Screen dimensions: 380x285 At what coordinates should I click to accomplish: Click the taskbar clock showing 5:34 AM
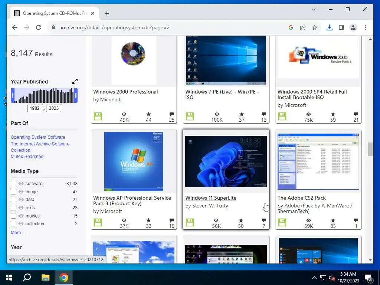[348, 278]
